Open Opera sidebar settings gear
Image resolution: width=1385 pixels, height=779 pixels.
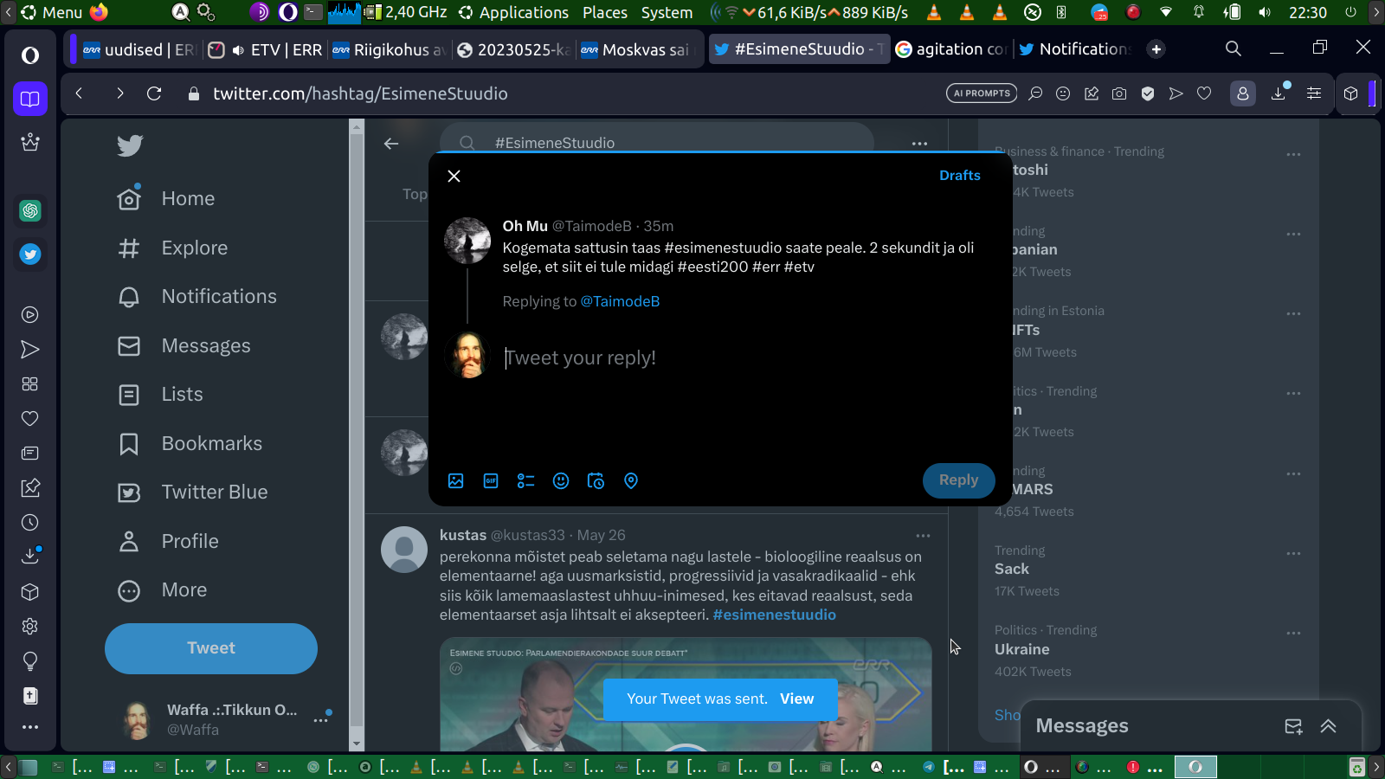[x=30, y=627]
